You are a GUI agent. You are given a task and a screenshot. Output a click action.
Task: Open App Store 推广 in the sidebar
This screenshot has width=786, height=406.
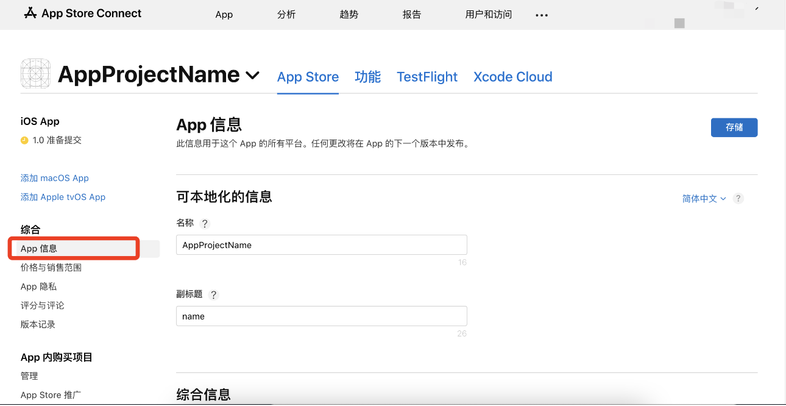pyautogui.click(x=51, y=395)
